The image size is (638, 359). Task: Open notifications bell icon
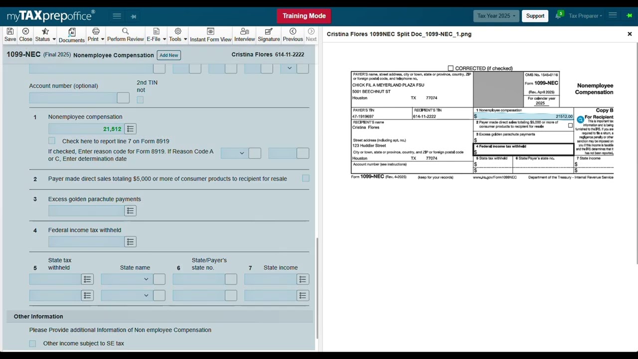559,15
